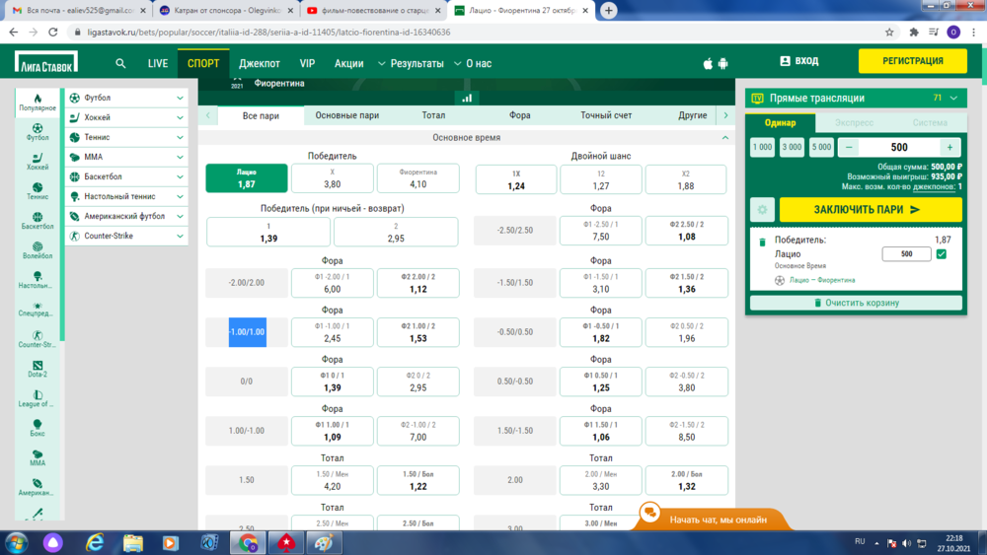The width and height of the screenshot is (987, 555).
Task: Open the Результаты dropdown menu
Action: pos(411,63)
